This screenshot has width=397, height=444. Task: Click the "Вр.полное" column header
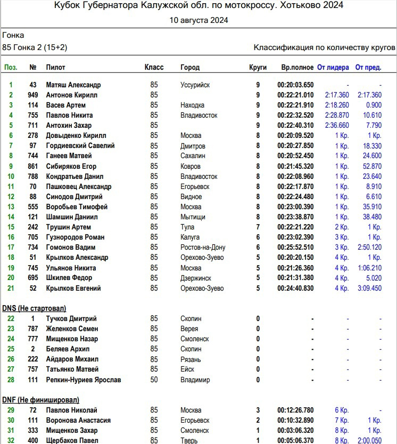point(297,68)
